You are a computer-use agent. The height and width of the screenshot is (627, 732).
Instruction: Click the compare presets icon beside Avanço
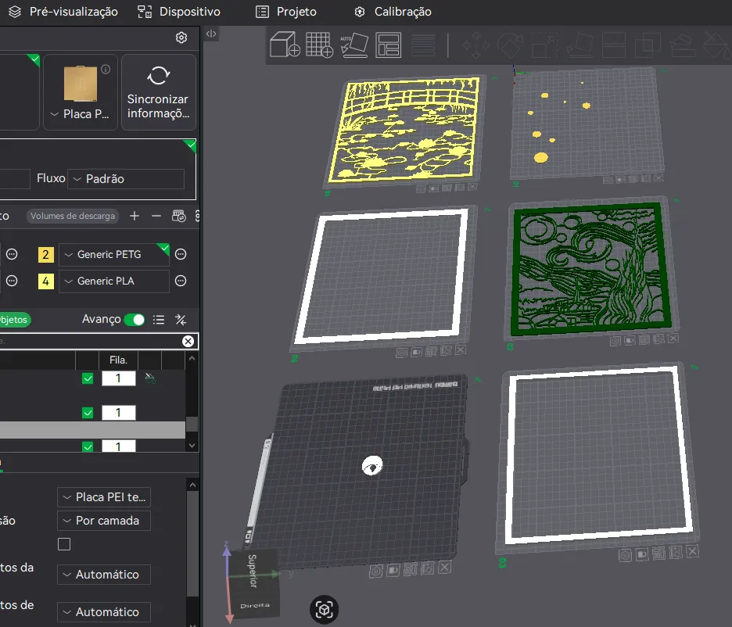181,320
